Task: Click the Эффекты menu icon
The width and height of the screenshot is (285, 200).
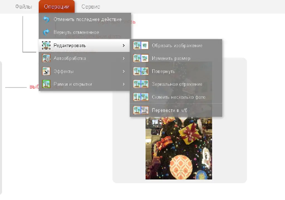Action: tap(46, 71)
